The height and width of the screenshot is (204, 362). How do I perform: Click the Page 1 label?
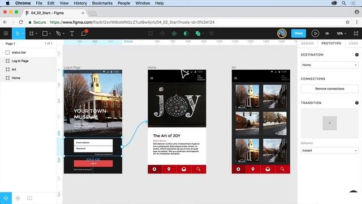point(10,44)
